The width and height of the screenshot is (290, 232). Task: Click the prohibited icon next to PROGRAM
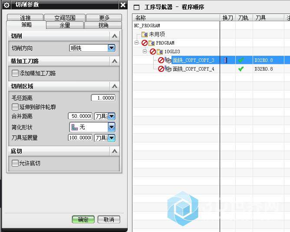[145, 43]
